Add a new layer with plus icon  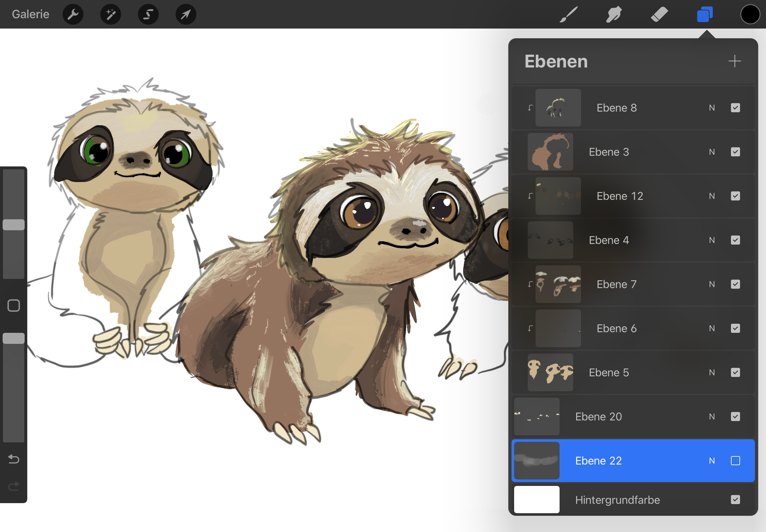(x=734, y=61)
